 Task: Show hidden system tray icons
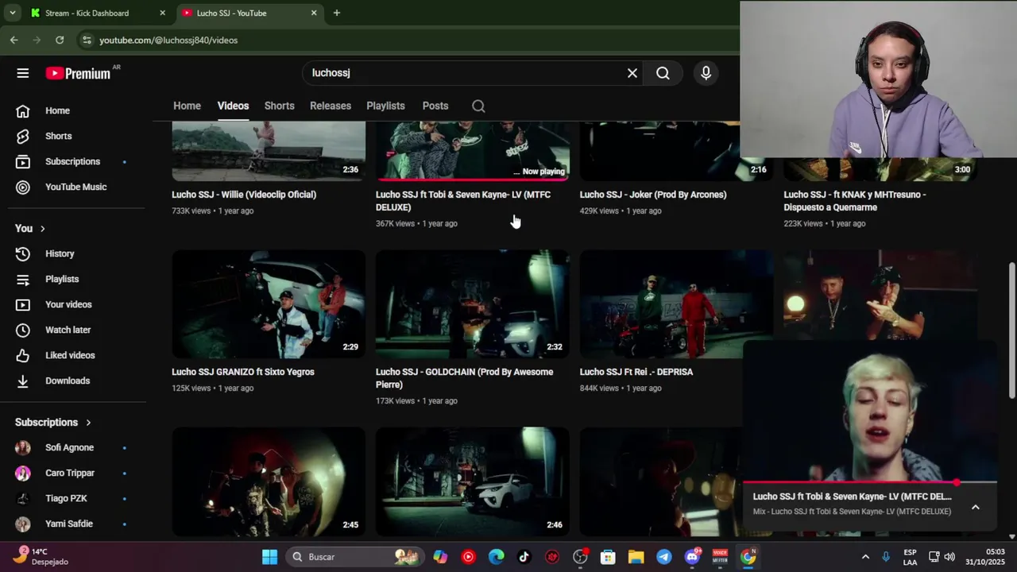(x=865, y=557)
